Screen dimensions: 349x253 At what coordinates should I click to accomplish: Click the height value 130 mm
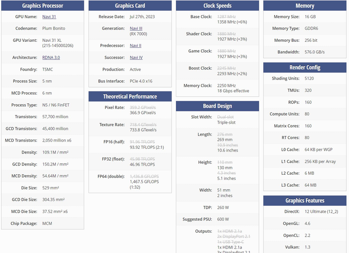point(225,168)
